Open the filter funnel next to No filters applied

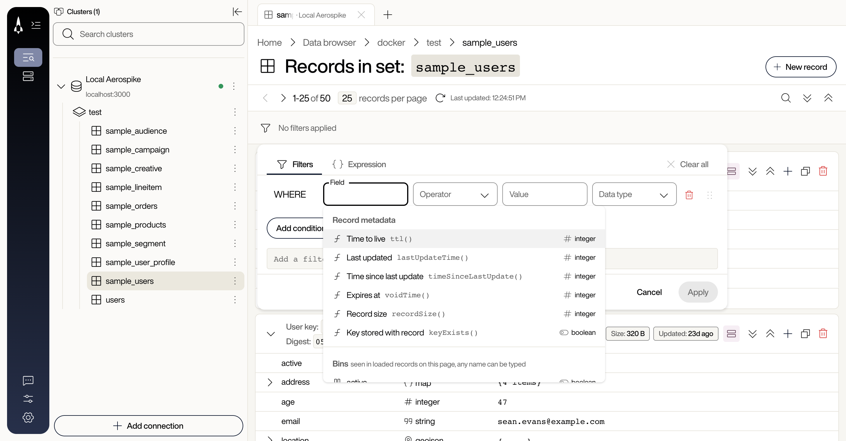pos(265,128)
